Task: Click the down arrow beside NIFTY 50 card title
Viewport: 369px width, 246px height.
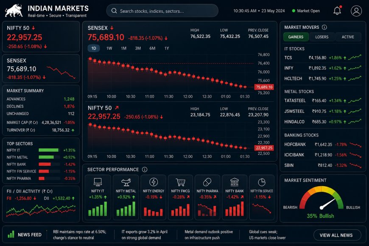Action: pyautogui.click(x=34, y=28)
